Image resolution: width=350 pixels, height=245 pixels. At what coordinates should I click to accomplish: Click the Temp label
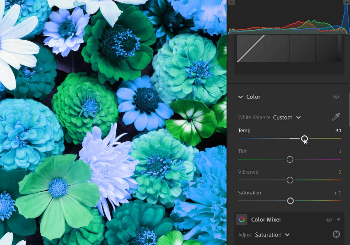pos(244,131)
